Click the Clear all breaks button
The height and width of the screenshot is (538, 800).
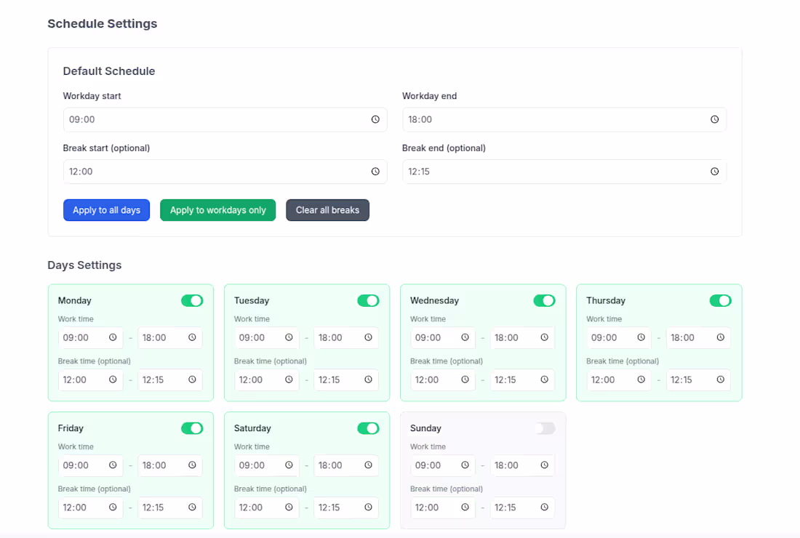pyautogui.click(x=327, y=209)
